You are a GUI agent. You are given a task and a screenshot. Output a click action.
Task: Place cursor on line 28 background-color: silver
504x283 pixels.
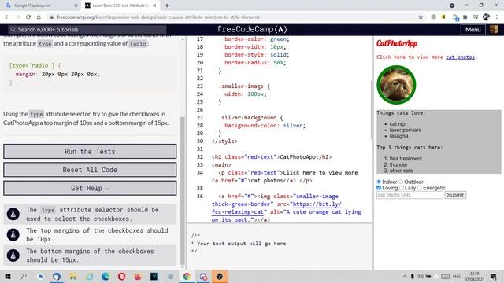265,126
